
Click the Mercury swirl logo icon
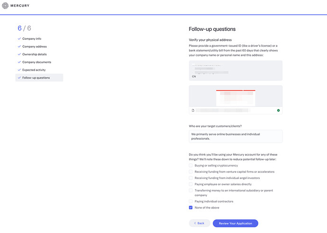(5, 6)
